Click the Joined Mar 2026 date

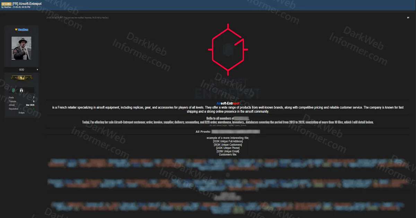tap(30, 105)
